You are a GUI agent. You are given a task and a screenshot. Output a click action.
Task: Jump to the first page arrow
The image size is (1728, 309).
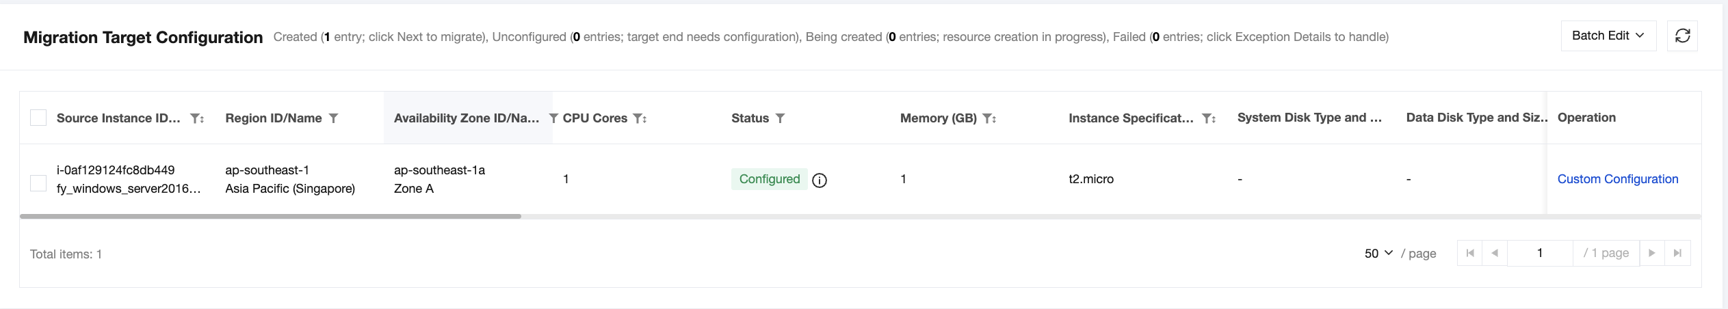1469,253
